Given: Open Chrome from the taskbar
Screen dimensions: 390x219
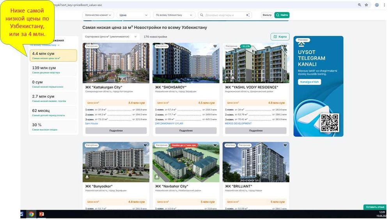Looking at the screenshot, I should tap(31, 214).
